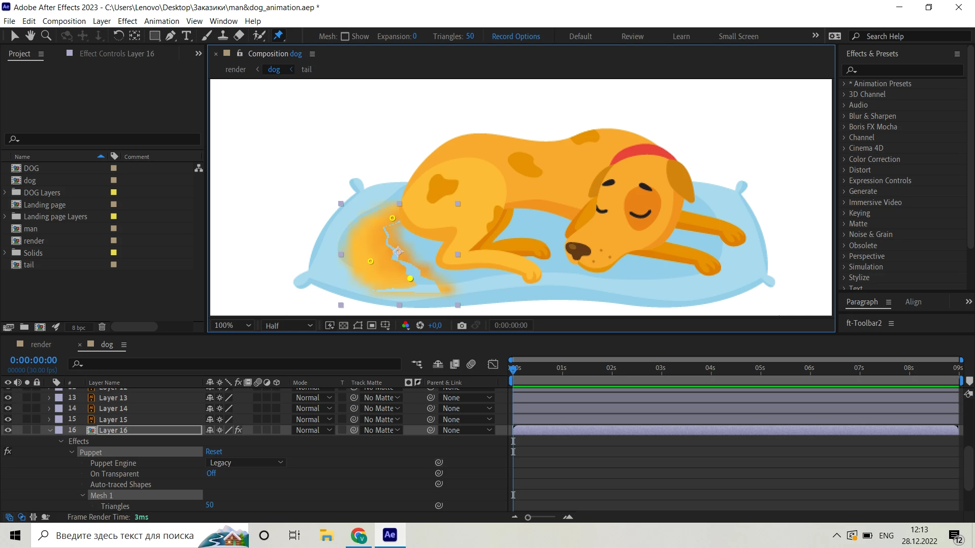Select the Type tool
The image size is (975, 548).
[x=186, y=36]
